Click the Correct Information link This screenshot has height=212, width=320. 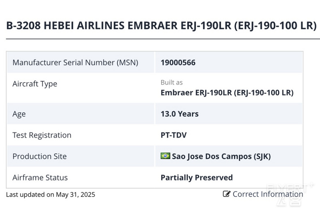tap(263, 194)
